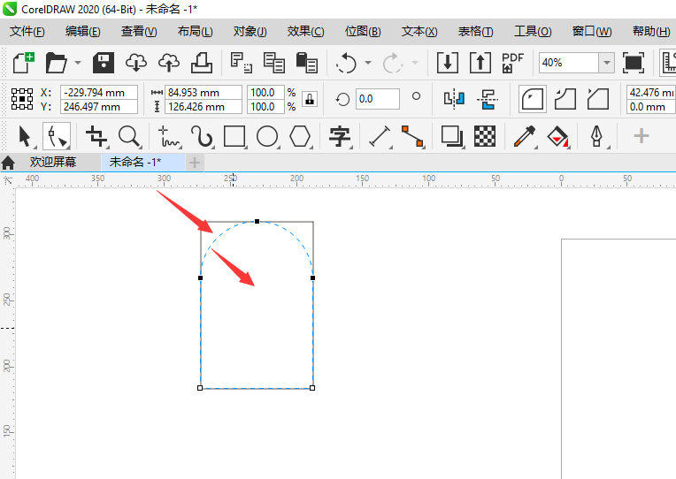Click the plus to customize toolbox
The height and width of the screenshot is (479, 676).
pos(641,136)
